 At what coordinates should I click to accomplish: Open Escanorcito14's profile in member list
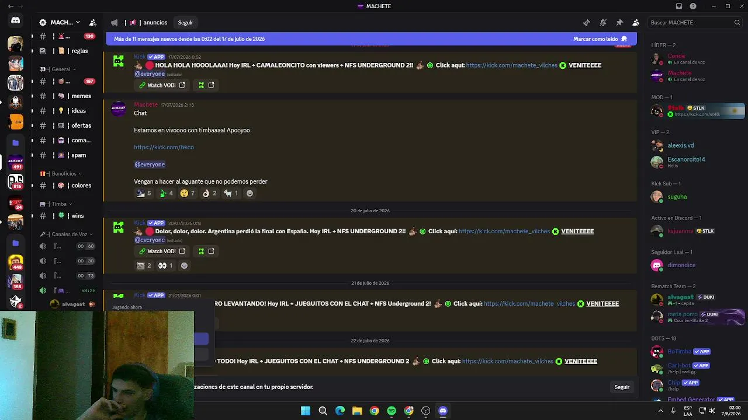click(695, 162)
